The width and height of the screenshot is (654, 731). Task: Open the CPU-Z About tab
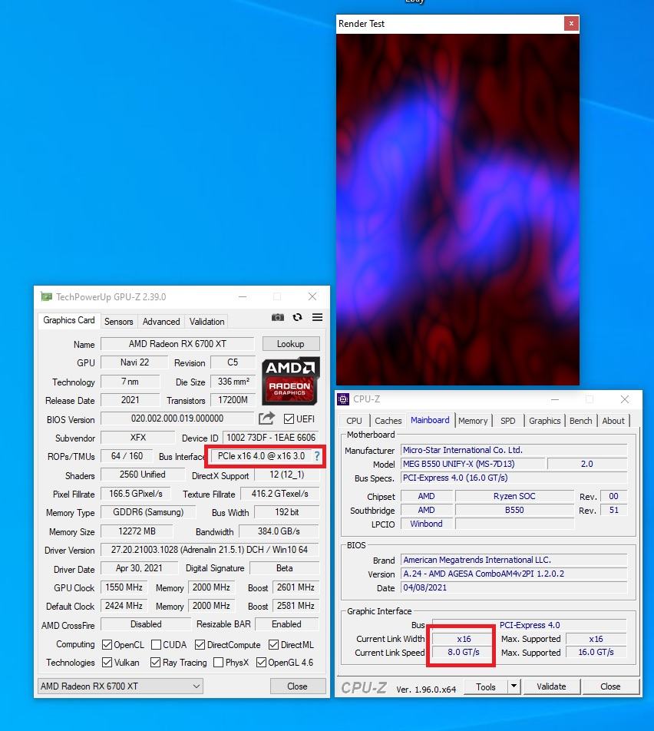613,421
